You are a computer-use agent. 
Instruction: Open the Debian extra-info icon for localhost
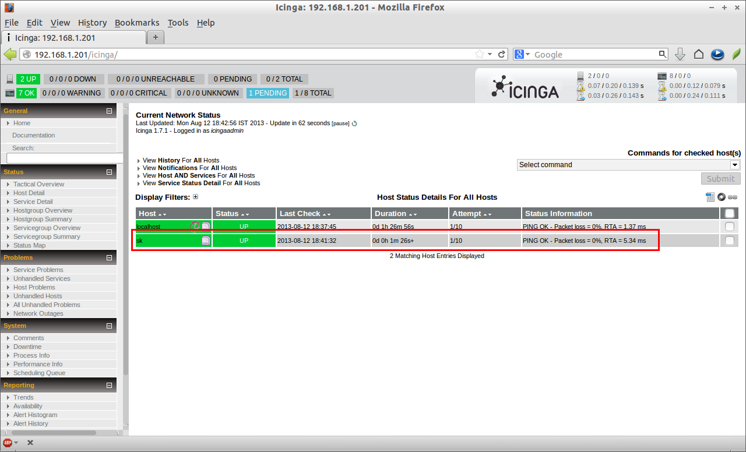click(x=196, y=226)
